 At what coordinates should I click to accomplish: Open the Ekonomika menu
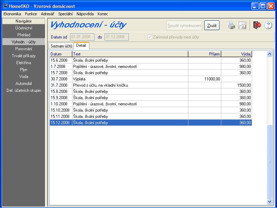click(12, 14)
